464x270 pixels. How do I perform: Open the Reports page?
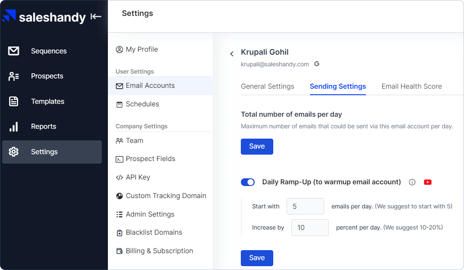pyautogui.click(x=44, y=127)
